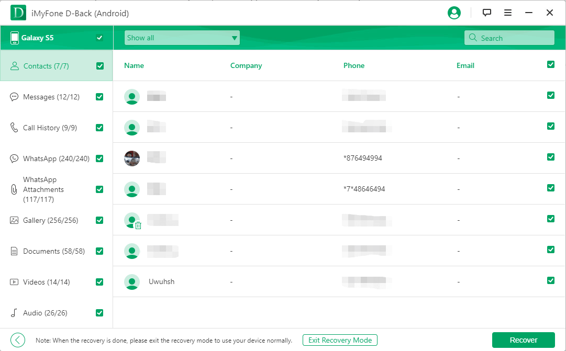The width and height of the screenshot is (566, 351).
Task: Open the feedback chat bubble icon
Action: click(486, 13)
